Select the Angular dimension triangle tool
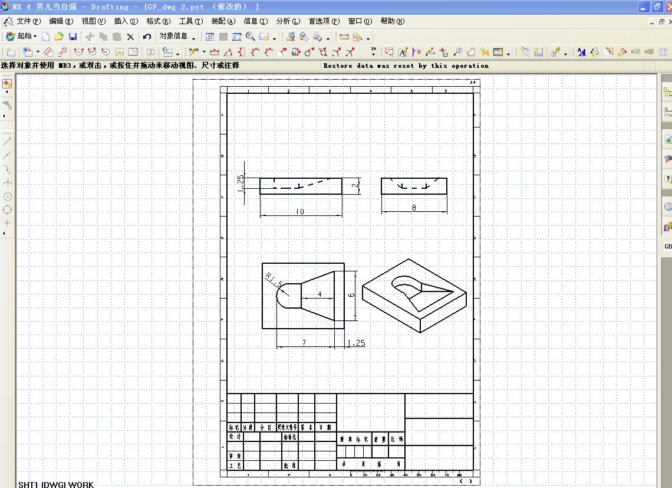Image resolution: width=672 pixels, height=488 pixels. pos(228,52)
